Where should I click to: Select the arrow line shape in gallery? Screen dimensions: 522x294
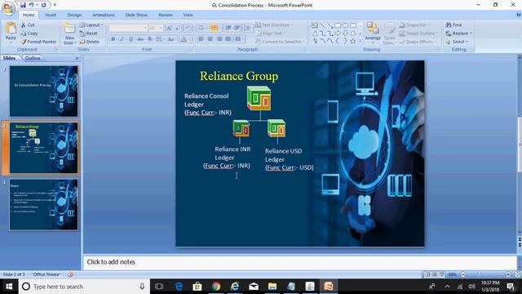coord(330,25)
